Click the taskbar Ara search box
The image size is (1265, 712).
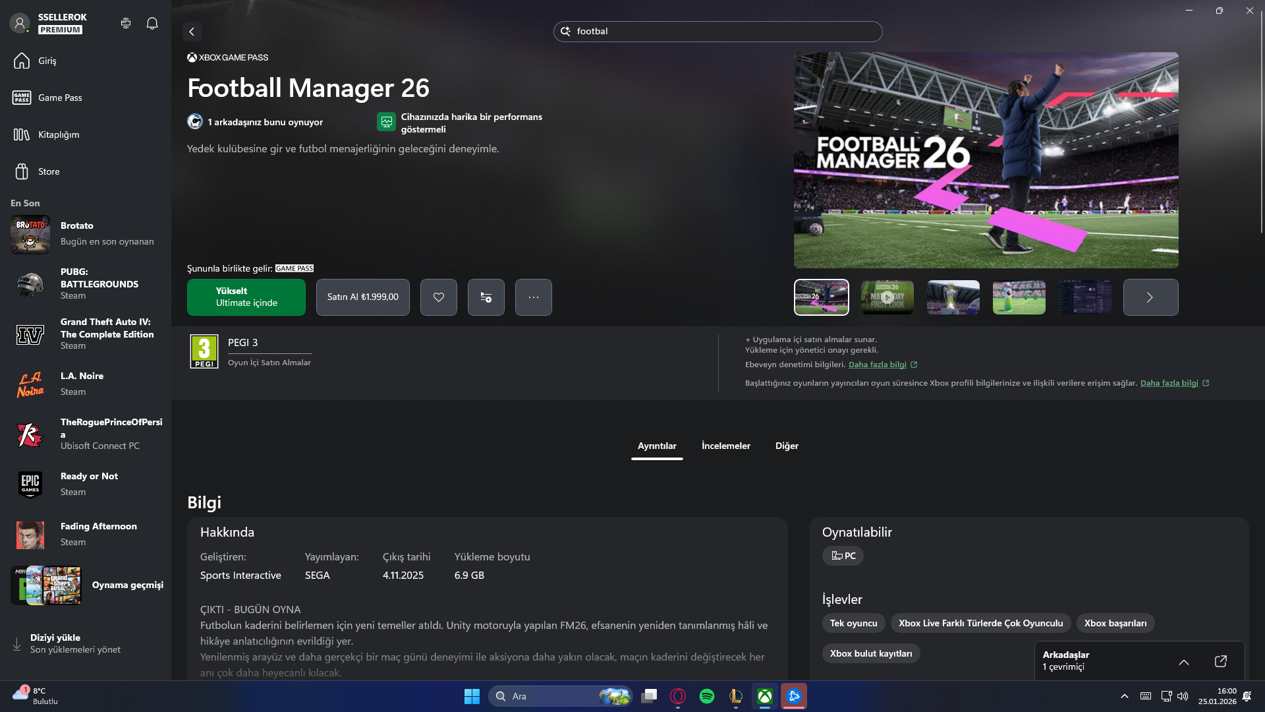561,696
